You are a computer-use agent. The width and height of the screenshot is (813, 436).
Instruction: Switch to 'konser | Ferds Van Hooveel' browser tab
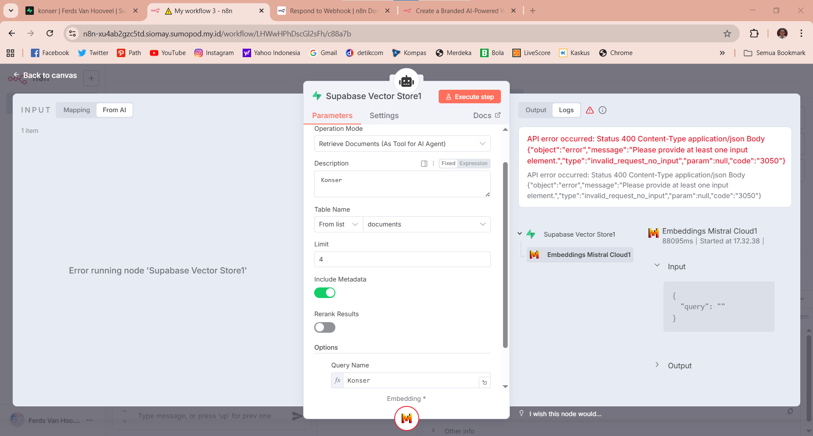pyautogui.click(x=82, y=11)
